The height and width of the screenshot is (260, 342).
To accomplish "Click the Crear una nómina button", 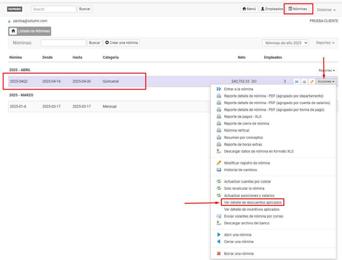I will (122, 43).
